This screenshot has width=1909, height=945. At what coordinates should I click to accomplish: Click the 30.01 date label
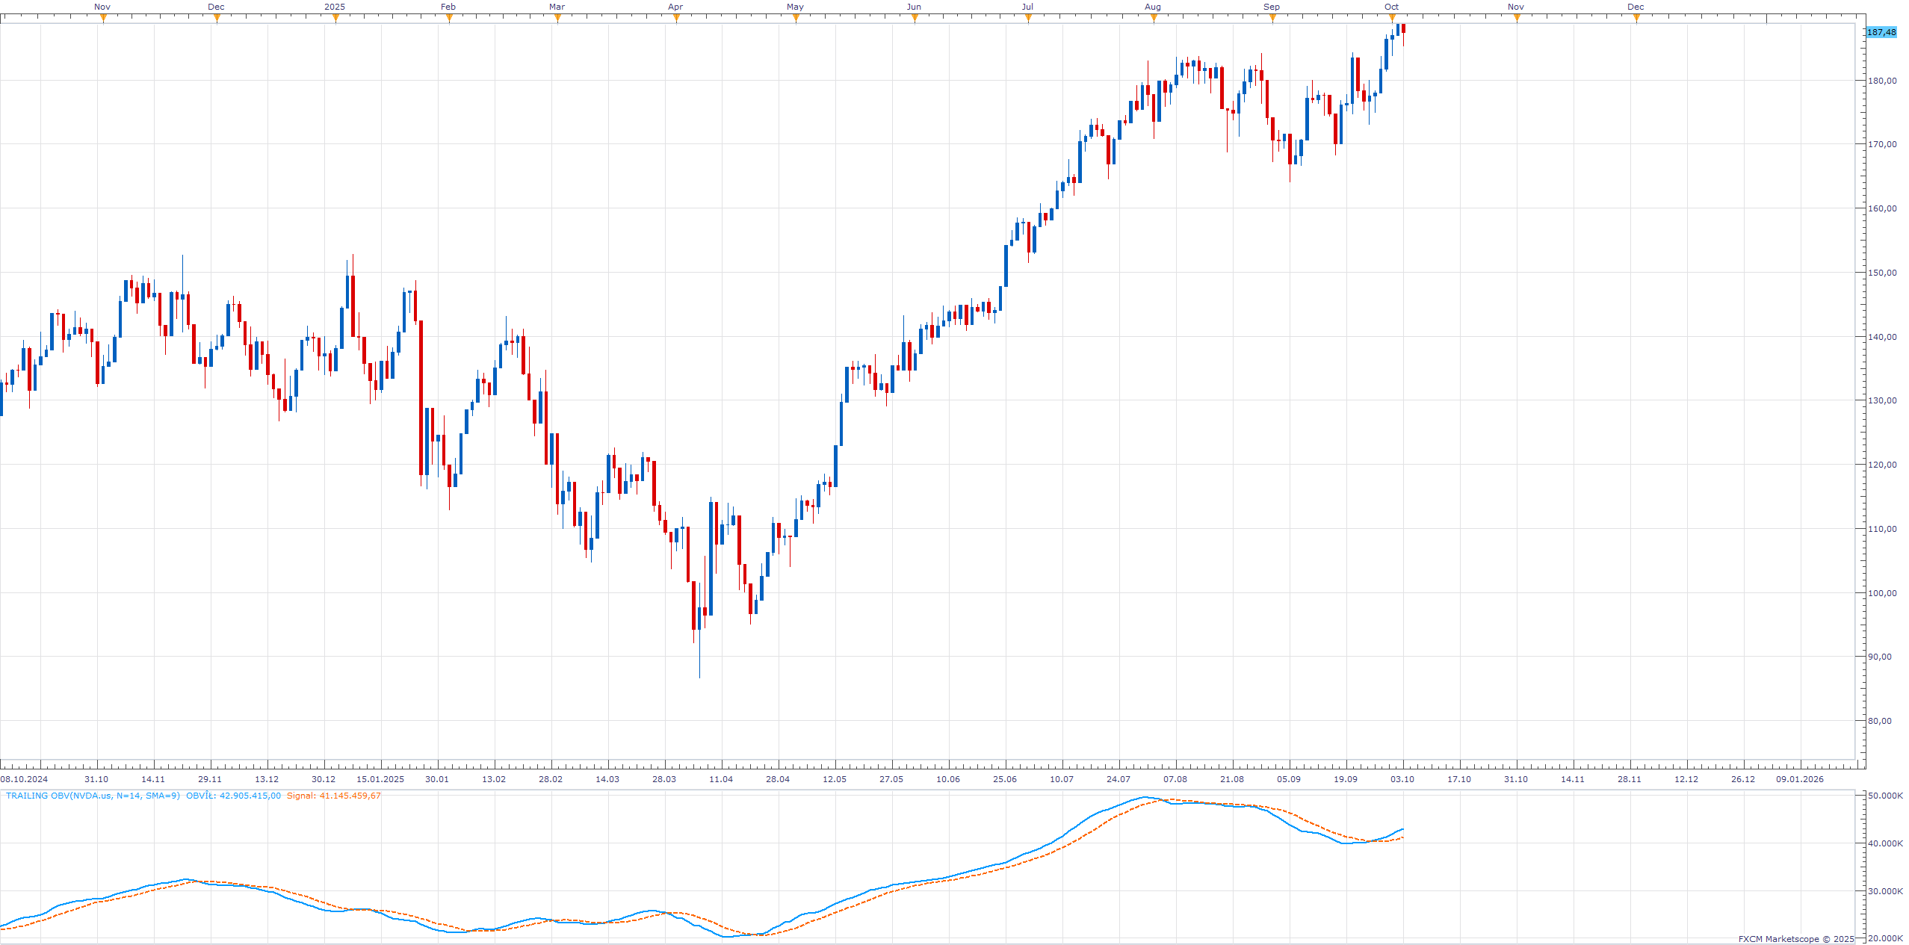[x=437, y=779]
